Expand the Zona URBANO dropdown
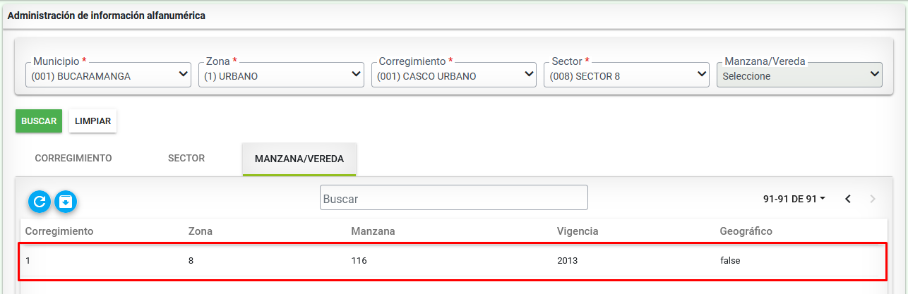Screen dimensions: 908x294 (281, 74)
